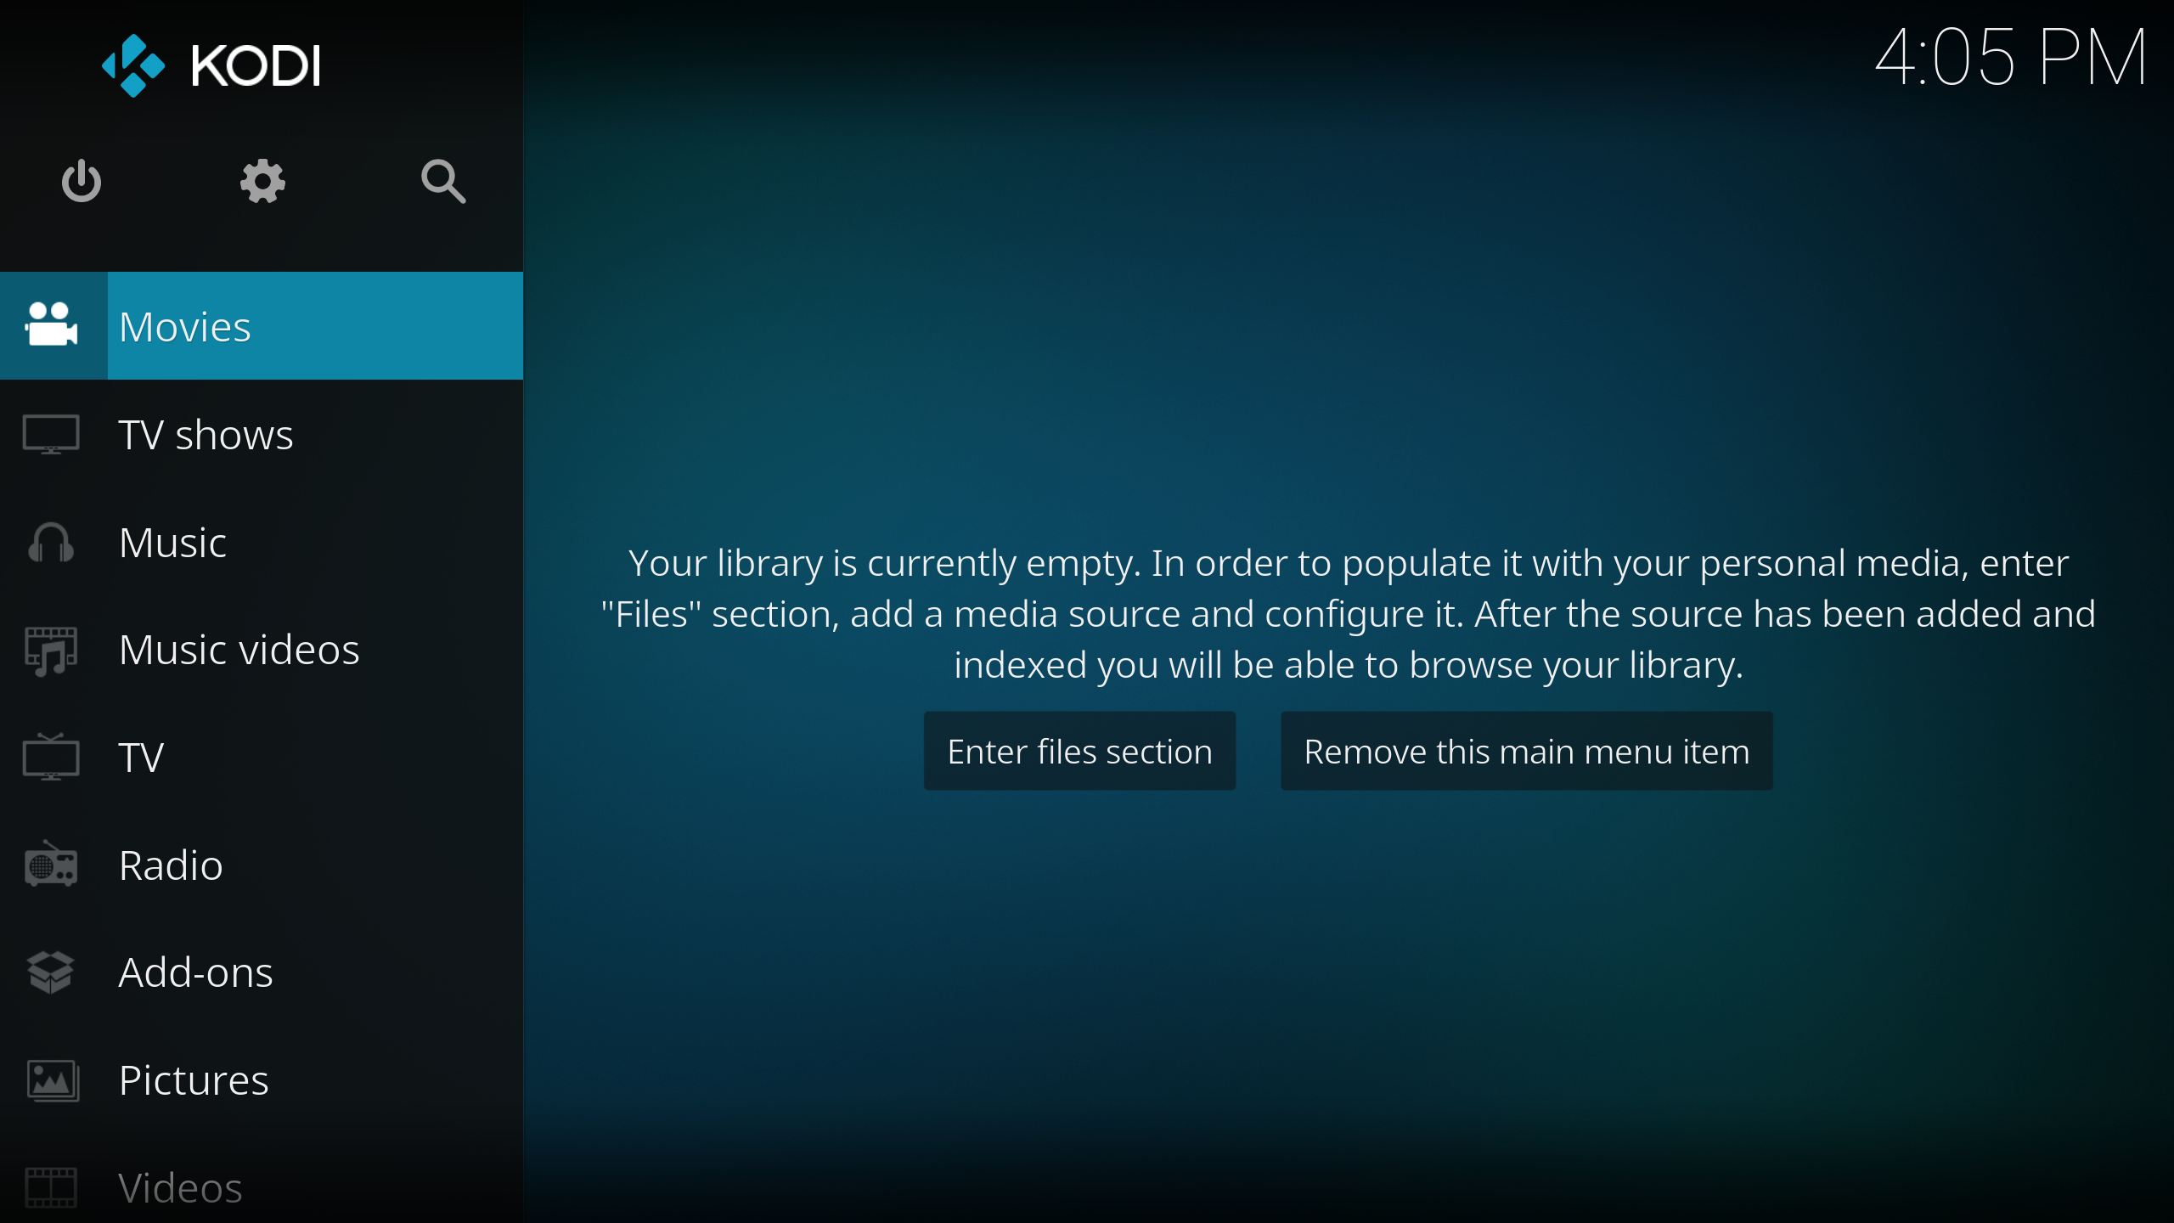Click the Kodi settings gear icon

coord(262,179)
